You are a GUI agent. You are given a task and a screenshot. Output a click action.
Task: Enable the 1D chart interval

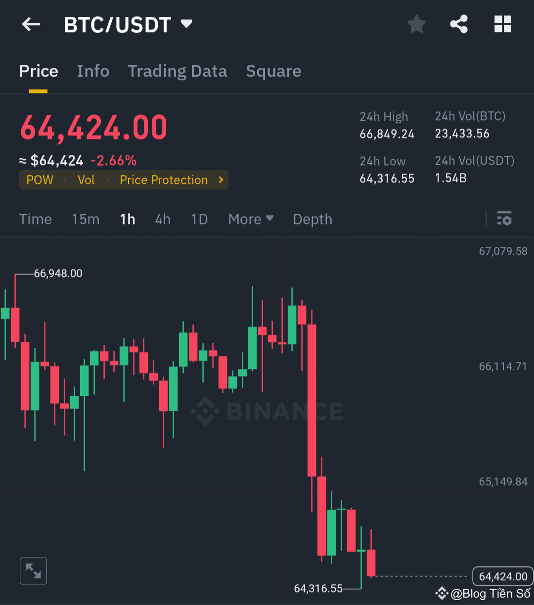click(x=199, y=219)
